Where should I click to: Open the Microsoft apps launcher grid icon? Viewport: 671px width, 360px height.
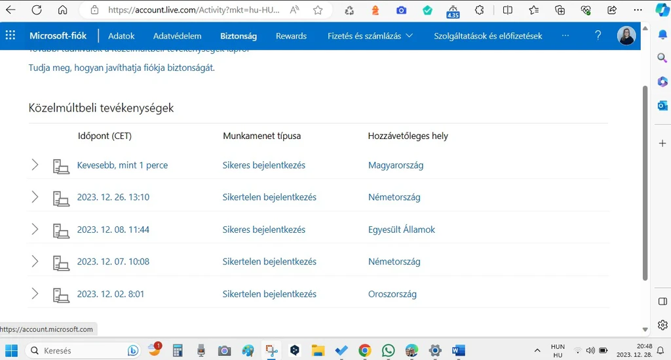coord(10,36)
